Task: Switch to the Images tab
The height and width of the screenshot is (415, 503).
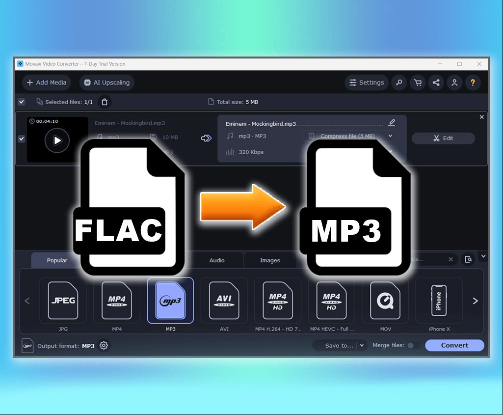Action: 270,260
